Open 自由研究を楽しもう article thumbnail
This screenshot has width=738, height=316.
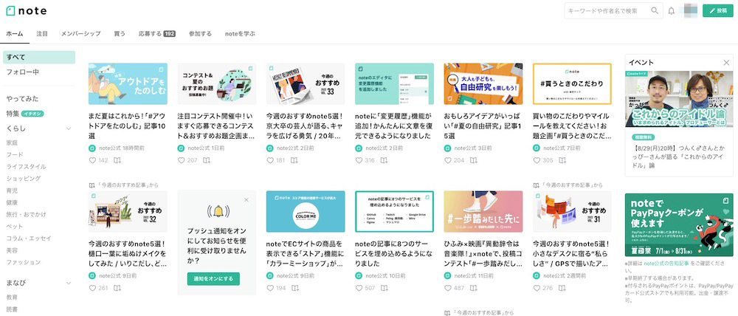tap(483, 84)
